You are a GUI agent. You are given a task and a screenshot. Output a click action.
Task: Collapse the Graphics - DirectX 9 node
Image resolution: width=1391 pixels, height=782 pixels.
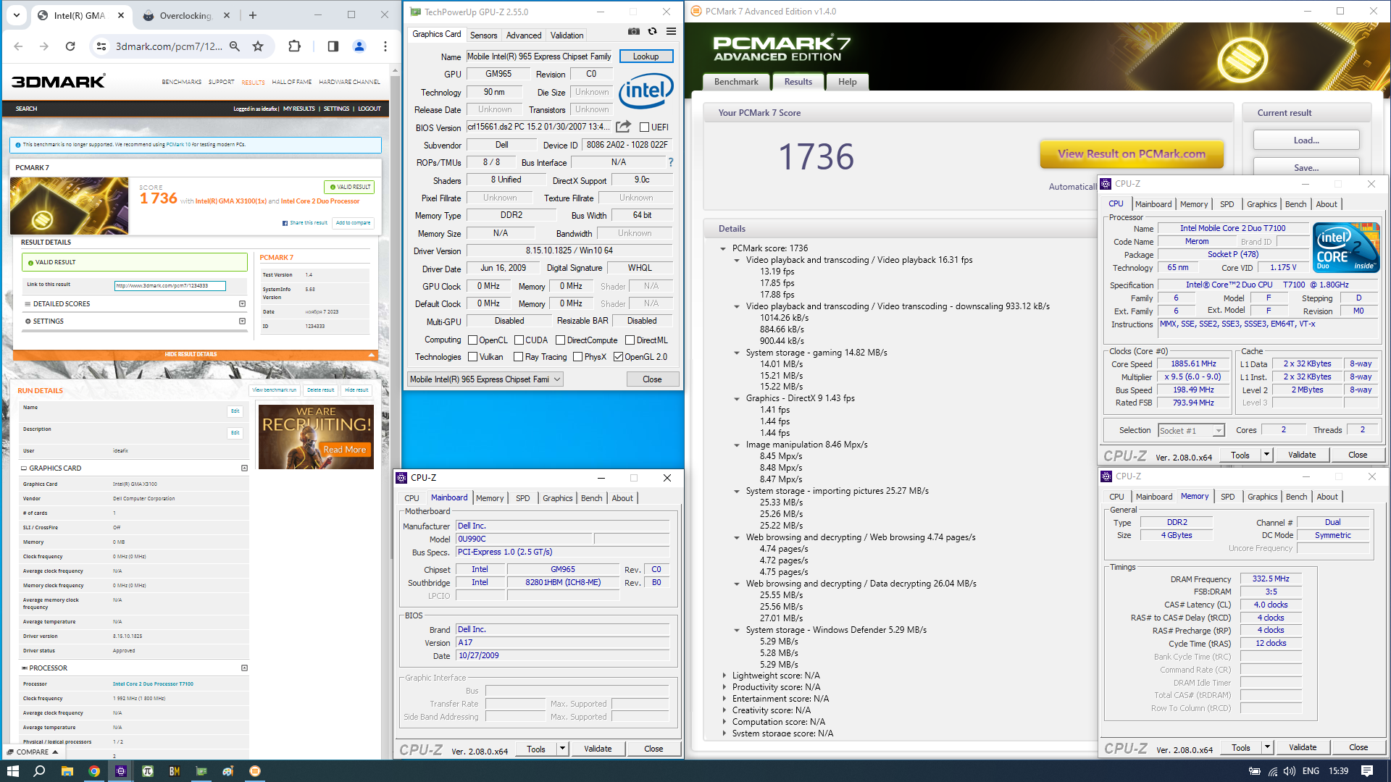737,399
